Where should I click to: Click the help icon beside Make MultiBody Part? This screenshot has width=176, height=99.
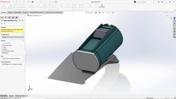[x=23, y=21]
